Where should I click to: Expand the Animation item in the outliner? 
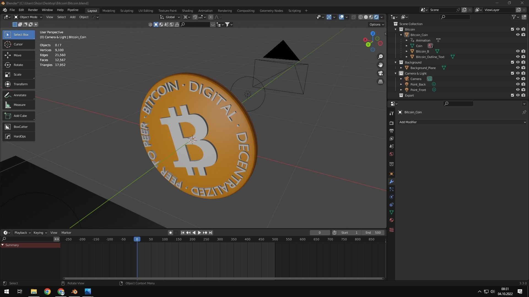point(407,40)
